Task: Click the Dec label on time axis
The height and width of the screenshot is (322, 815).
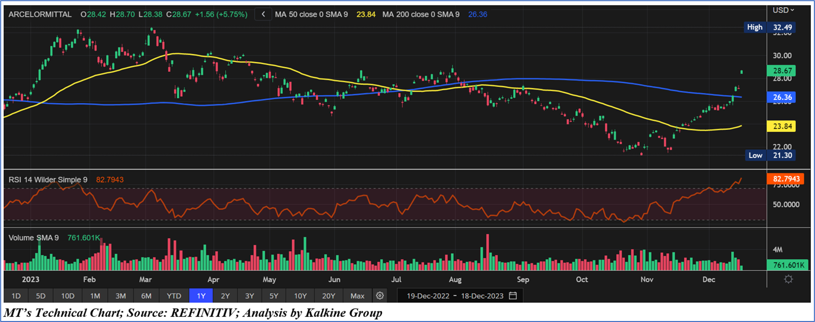Action: click(x=709, y=279)
